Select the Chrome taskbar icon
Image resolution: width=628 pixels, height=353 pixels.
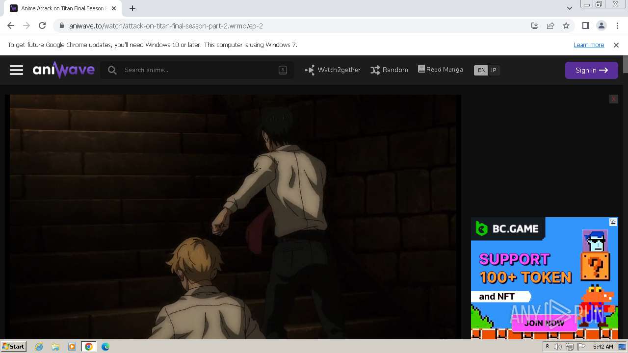[x=88, y=347]
